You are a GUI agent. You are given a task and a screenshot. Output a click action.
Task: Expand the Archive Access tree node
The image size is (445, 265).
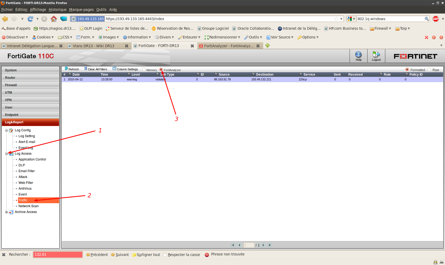[x=7, y=212]
